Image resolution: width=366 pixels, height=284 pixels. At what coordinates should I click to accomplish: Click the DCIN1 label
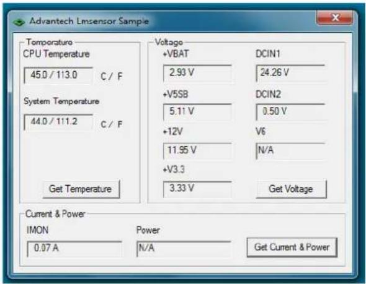pos(268,54)
